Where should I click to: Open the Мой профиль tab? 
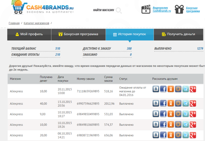tap(29, 34)
